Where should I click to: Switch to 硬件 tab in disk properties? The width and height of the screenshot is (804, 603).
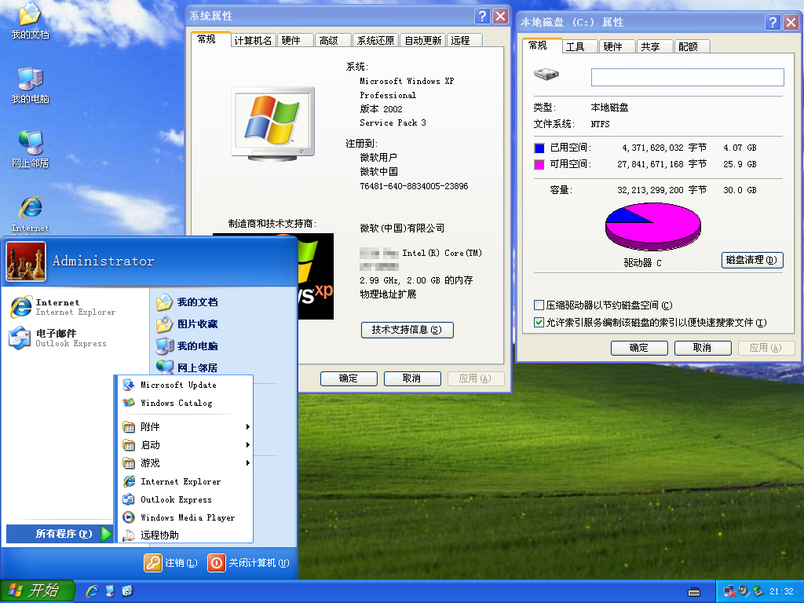pyautogui.click(x=617, y=46)
